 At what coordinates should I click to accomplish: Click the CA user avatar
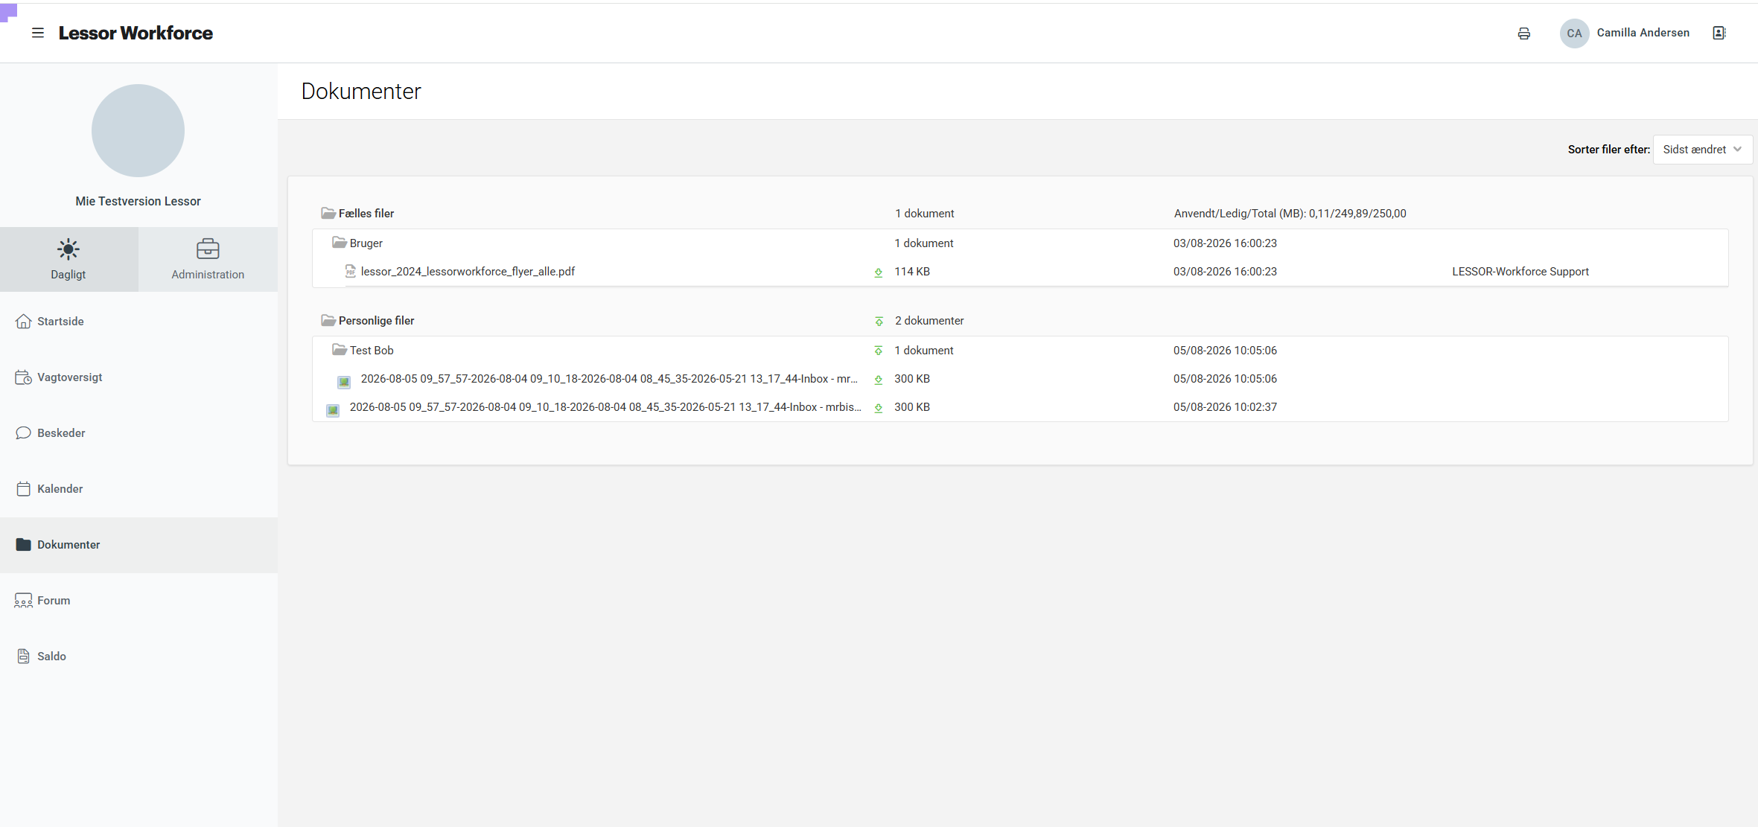click(x=1574, y=33)
